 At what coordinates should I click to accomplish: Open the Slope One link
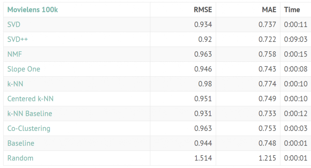tap(24, 69)
